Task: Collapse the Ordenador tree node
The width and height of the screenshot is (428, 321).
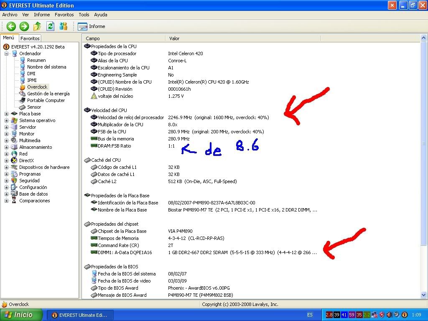Action: point(7,53)
